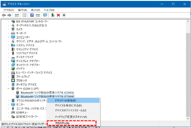This screenshot has width=191, height=128.
Task: Open the ヘルプ(H) menu
Action: [x=49, y=10]
